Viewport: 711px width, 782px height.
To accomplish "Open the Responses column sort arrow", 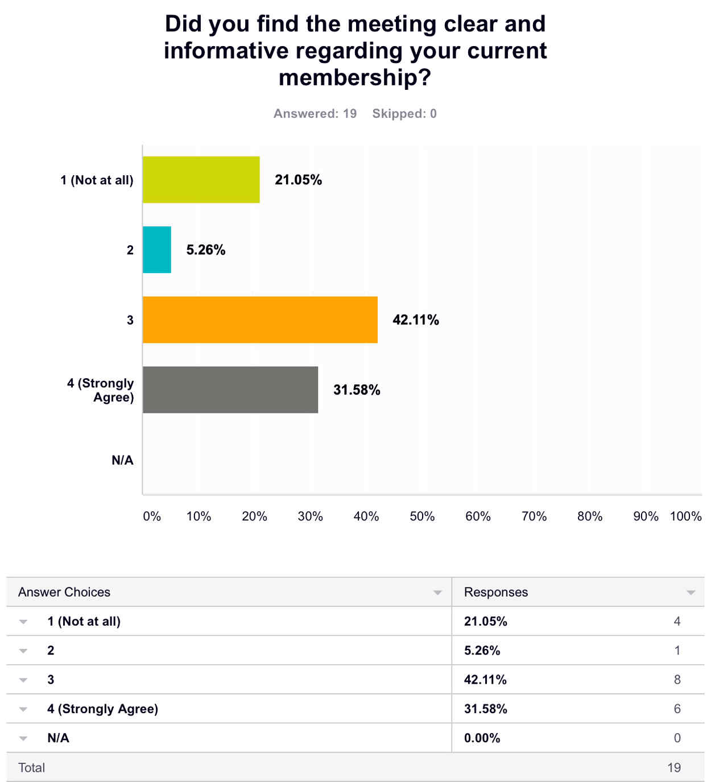I will 691,593.
